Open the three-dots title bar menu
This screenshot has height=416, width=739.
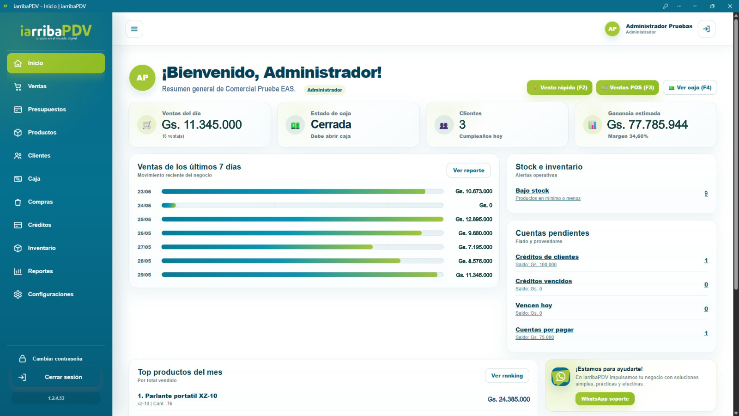point(679,6)
